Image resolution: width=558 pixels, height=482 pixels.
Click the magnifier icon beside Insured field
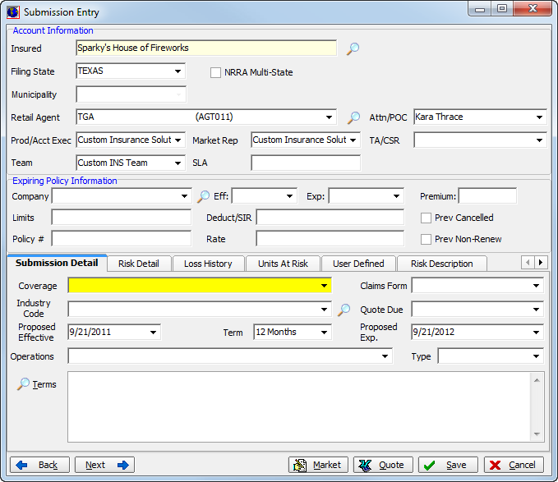coord(353,49)
